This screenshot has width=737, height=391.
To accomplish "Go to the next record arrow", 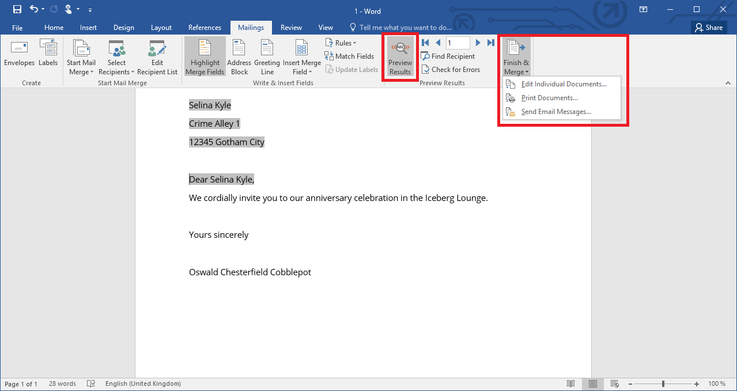I will click(x=478, y=43).
